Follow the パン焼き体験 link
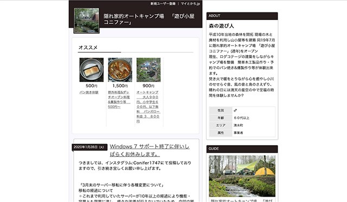Viewport: 347px width, 202px height. click(89, 93)
